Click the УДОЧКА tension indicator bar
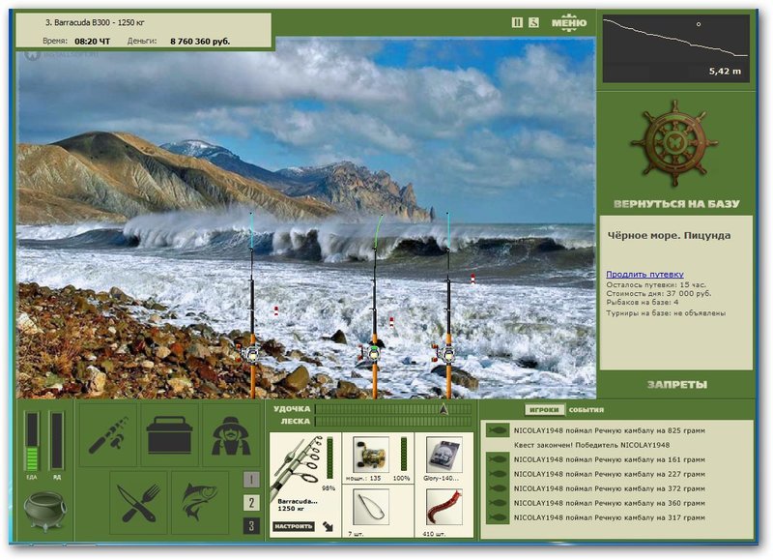The height and width of the screenshot is (560, 773). point(393,409)
